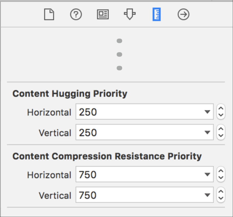This screenshot has height=217, width=233.
Task: Expand Horizontal Content Hugging Priority dropdown
Action: [x=207, y=112]
